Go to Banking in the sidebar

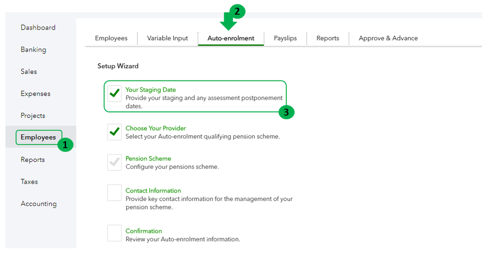[x=33, y=50]
